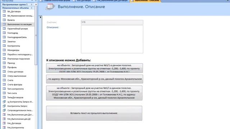
Task: Open the q_Контрагенты Запрос query icon
Action: pyautogui.click(x=4, y=102)
